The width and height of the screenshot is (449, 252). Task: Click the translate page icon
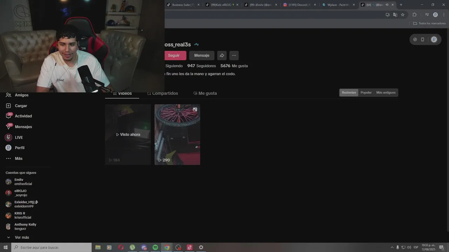point(395,15)
